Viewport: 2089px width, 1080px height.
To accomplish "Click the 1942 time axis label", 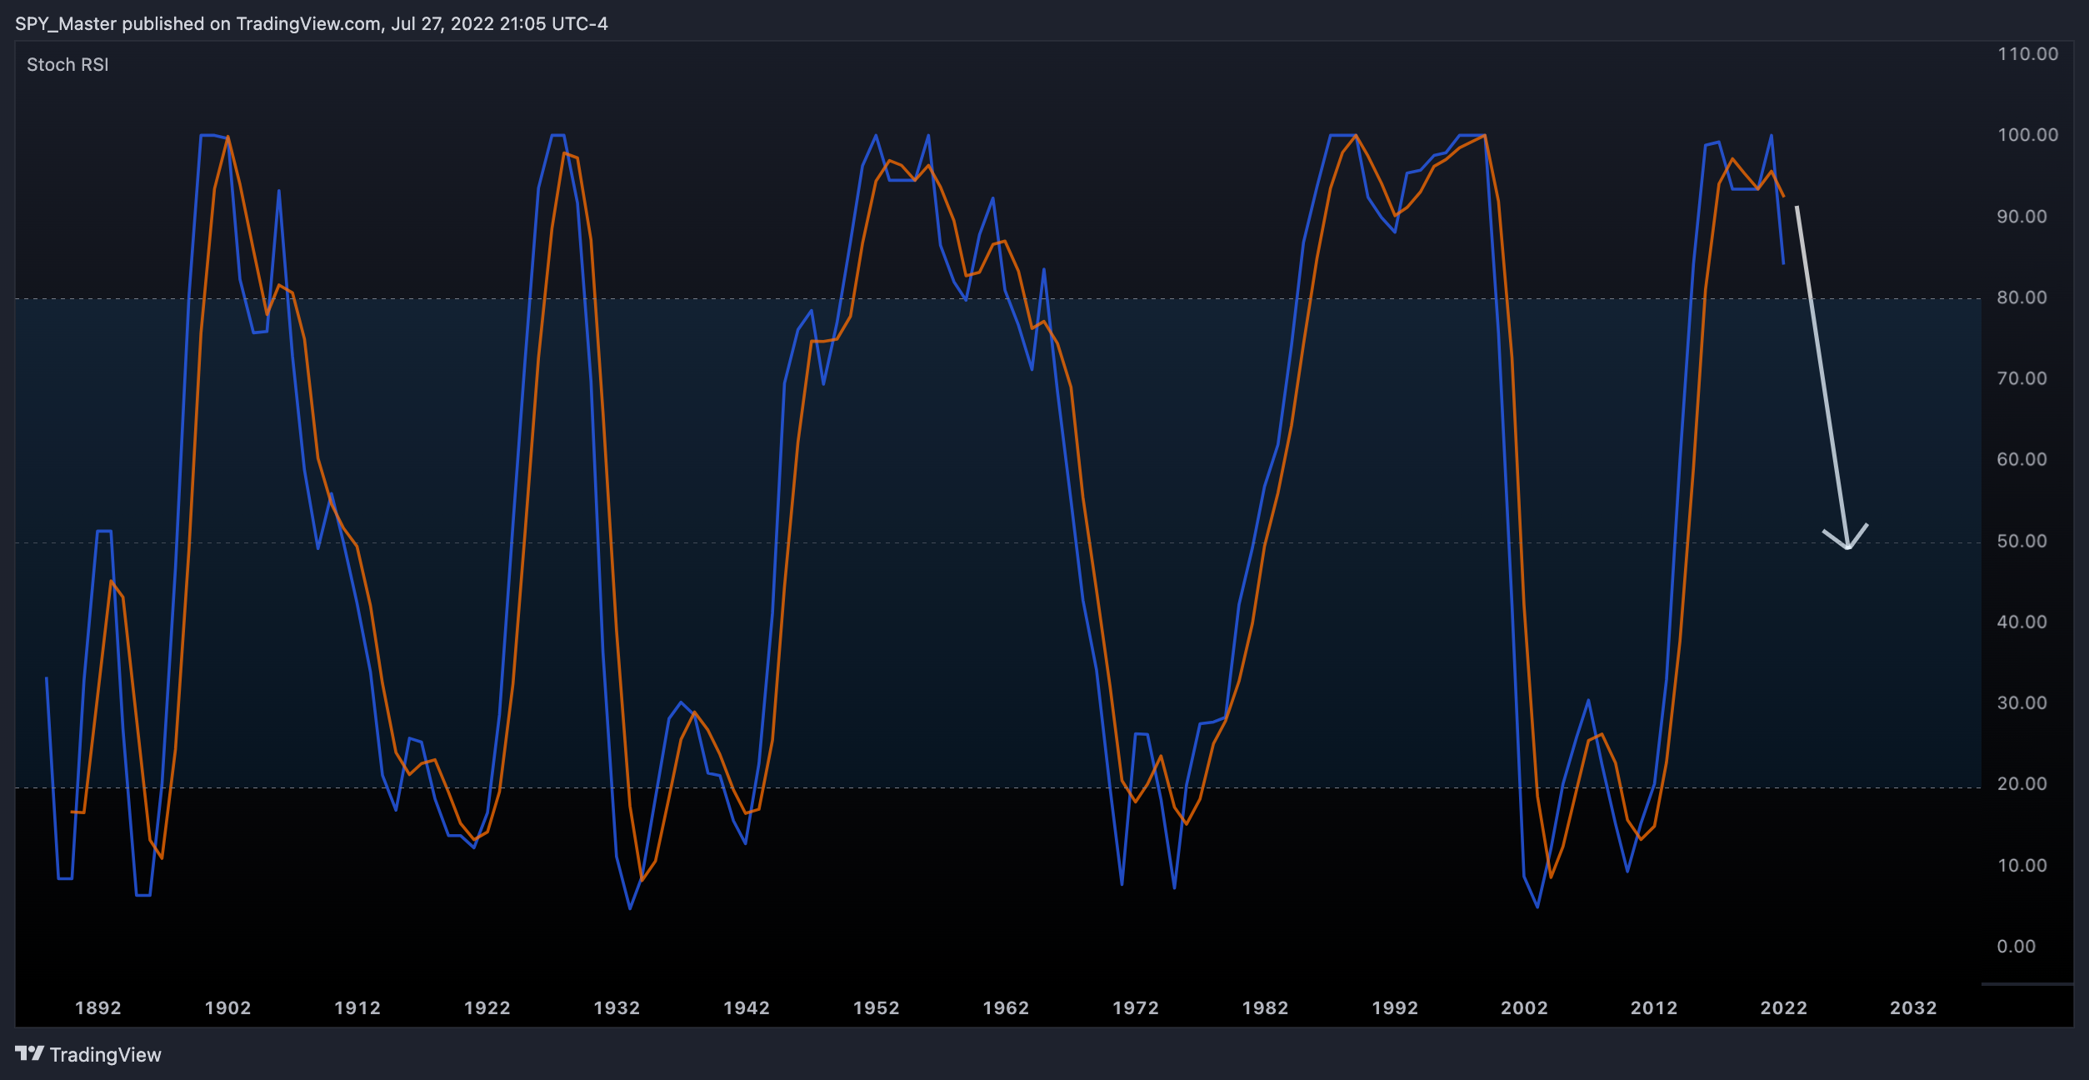I will pos(747,1007).
